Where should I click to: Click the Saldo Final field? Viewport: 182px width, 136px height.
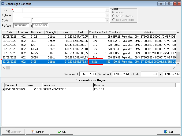(x=121, y=74)
